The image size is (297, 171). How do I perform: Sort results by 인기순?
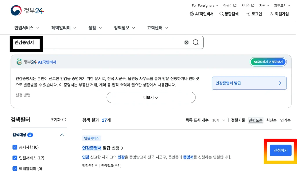click(x=285, y=120)
